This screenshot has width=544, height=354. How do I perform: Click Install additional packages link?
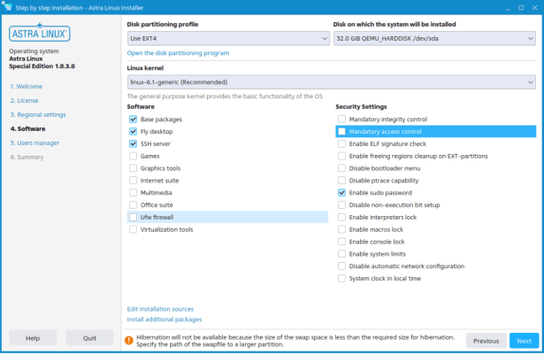pos(165,319)
